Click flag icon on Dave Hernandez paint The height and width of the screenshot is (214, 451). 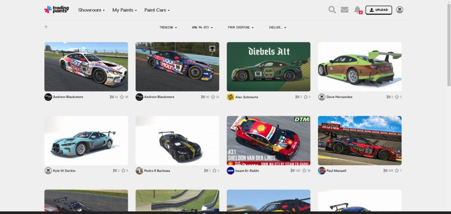[388, 97]
